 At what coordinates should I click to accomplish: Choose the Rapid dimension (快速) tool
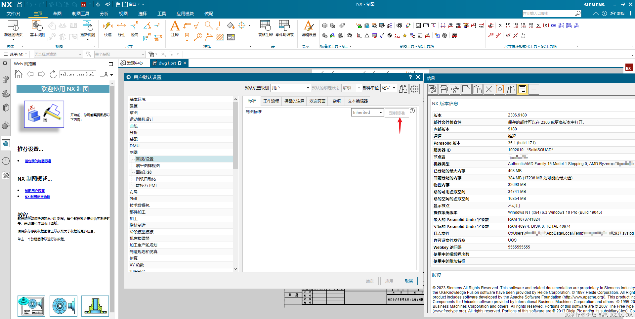pyautogui.click(x=108, y=26)
